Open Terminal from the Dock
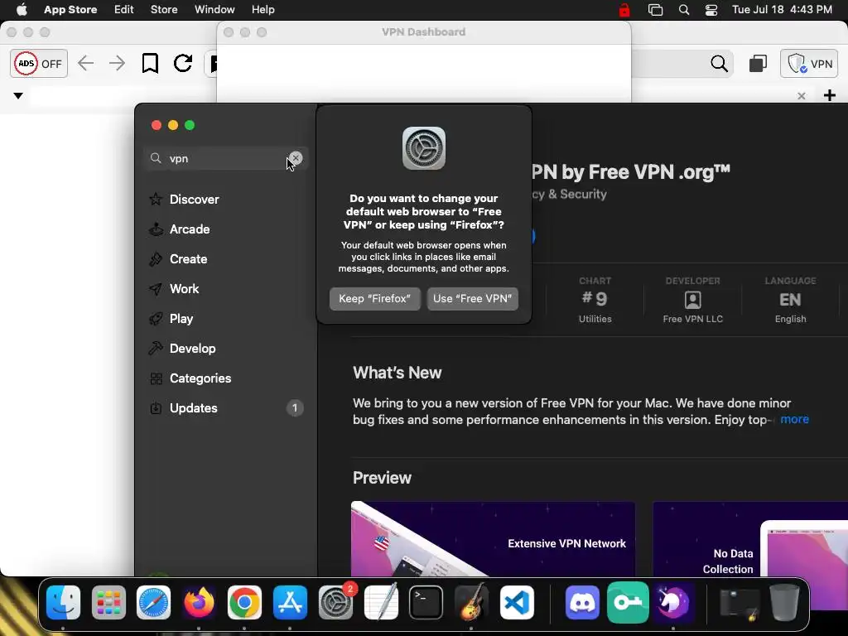 point(426,602)
